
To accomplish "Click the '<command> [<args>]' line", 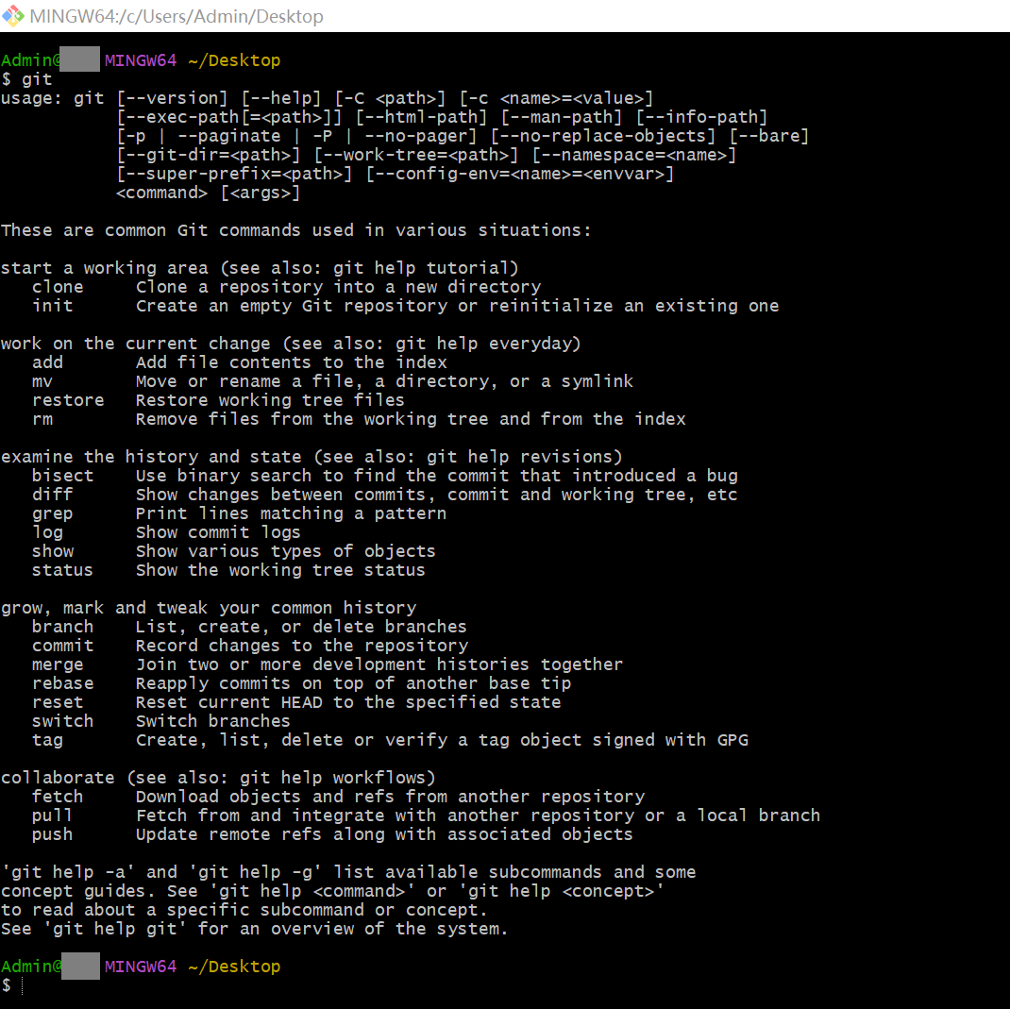I will [209, 193].
